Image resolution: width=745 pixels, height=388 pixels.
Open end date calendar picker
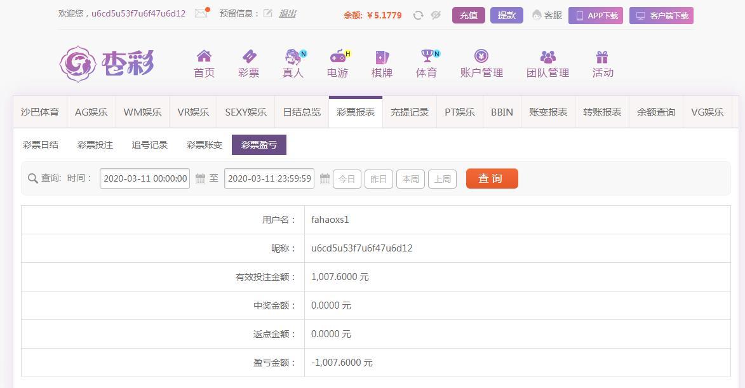325,178
